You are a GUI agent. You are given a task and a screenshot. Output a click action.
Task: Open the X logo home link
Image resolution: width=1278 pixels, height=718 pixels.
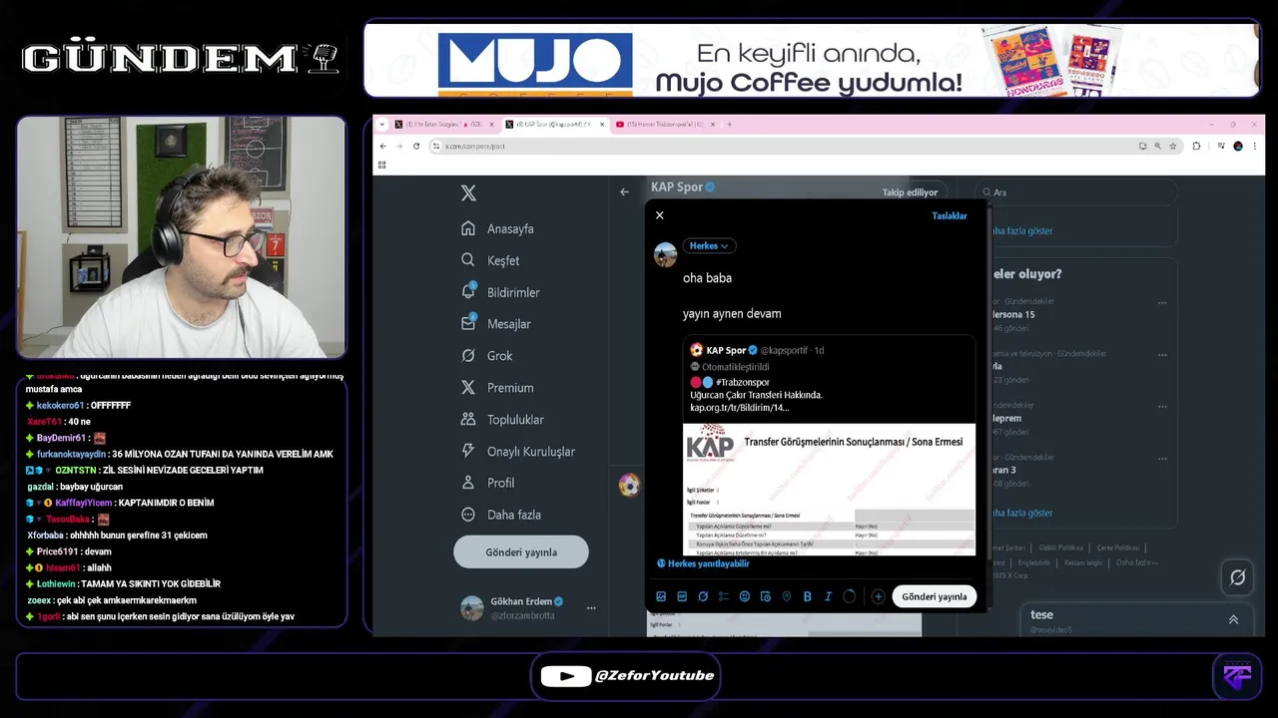(468, 193)
